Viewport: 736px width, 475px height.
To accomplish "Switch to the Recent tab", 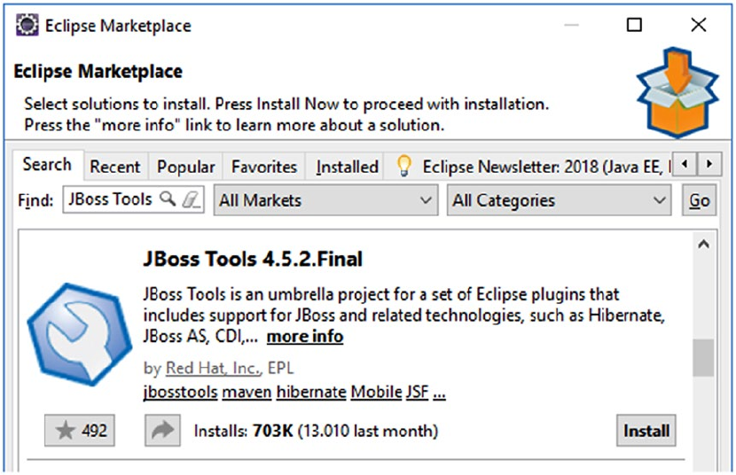I will (115, 167).
